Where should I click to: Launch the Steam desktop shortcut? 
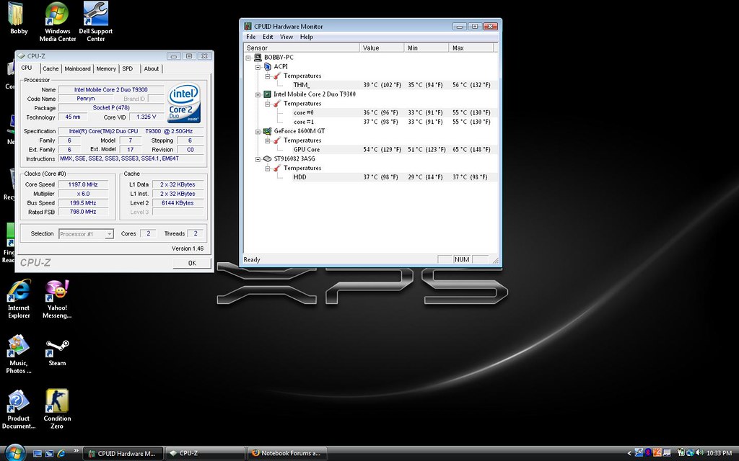[57, 351]
